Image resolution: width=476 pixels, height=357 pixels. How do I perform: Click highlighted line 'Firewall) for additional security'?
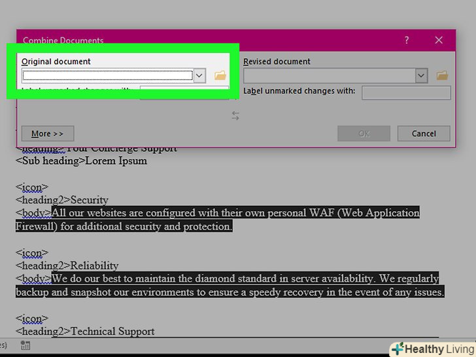point(124,226)
